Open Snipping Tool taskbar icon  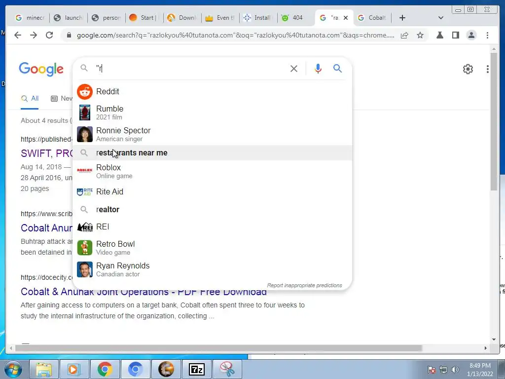[x=227, y=369]
